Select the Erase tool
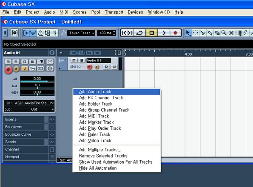This screenshot has height=187, width=253. [x=217, y=33]
